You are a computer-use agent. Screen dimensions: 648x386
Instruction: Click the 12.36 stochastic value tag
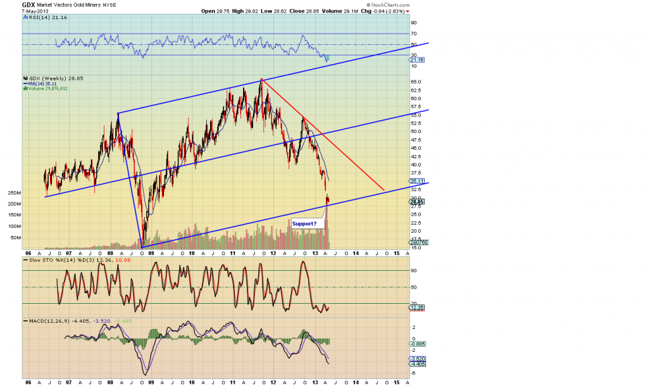pyautogui.click(x=416, y=308)
